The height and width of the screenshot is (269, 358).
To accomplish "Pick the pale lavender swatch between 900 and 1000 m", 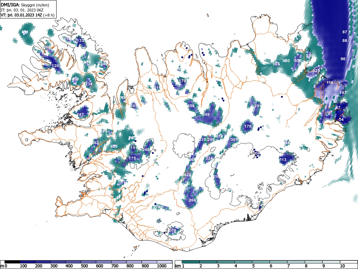I will point(149,262).
